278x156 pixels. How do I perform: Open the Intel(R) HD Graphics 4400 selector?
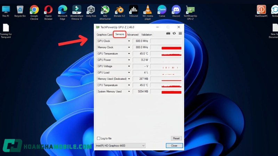[x=120, y=146]
